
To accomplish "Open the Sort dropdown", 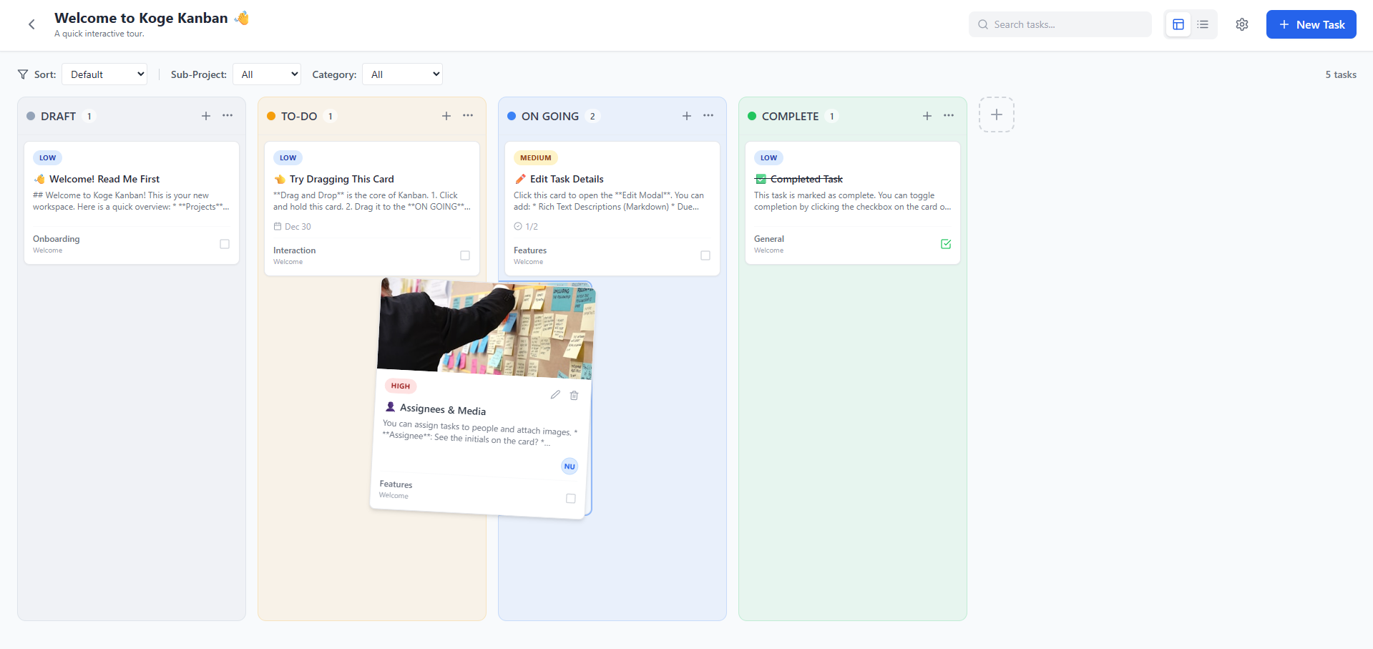I will (104, 74).
